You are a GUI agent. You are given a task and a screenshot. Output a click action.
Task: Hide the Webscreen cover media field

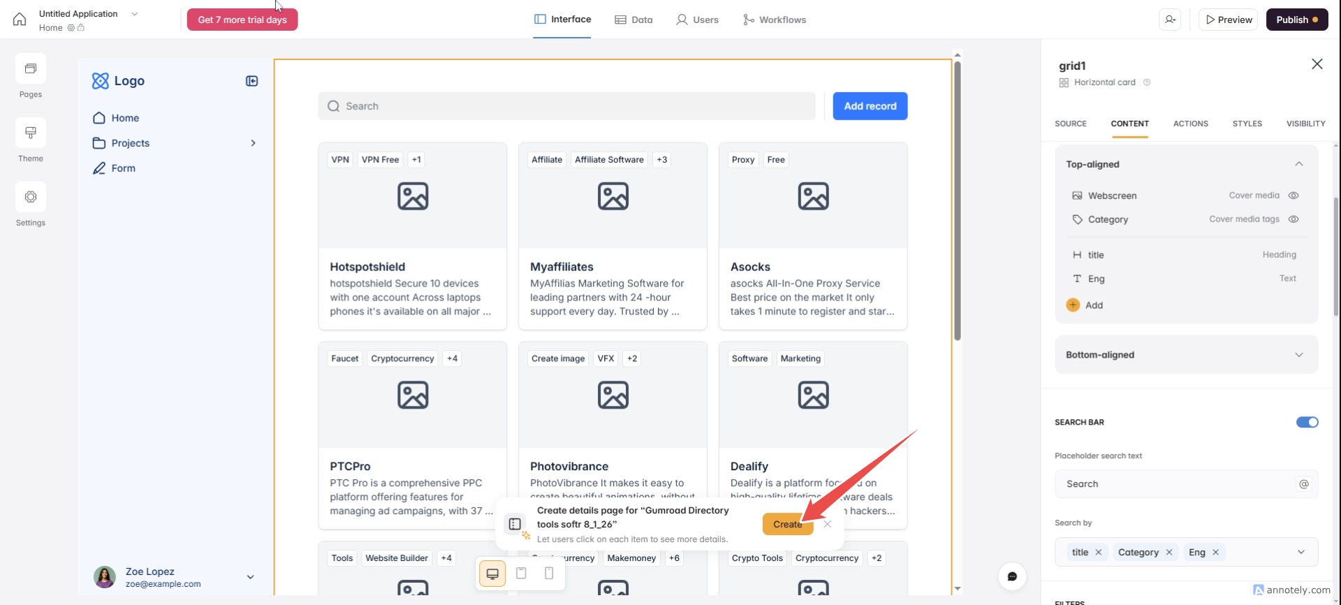pos(1294,196)
